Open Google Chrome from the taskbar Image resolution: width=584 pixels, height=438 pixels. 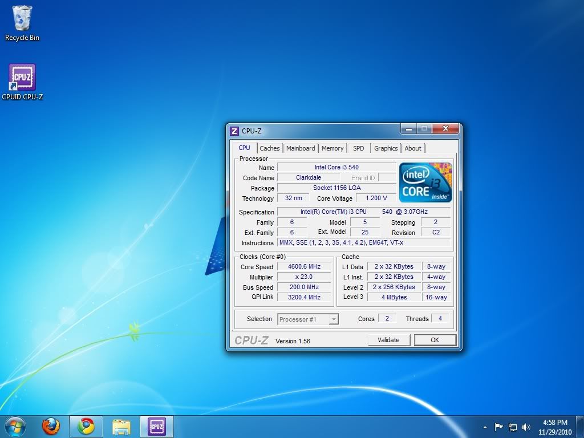(86, 426)
